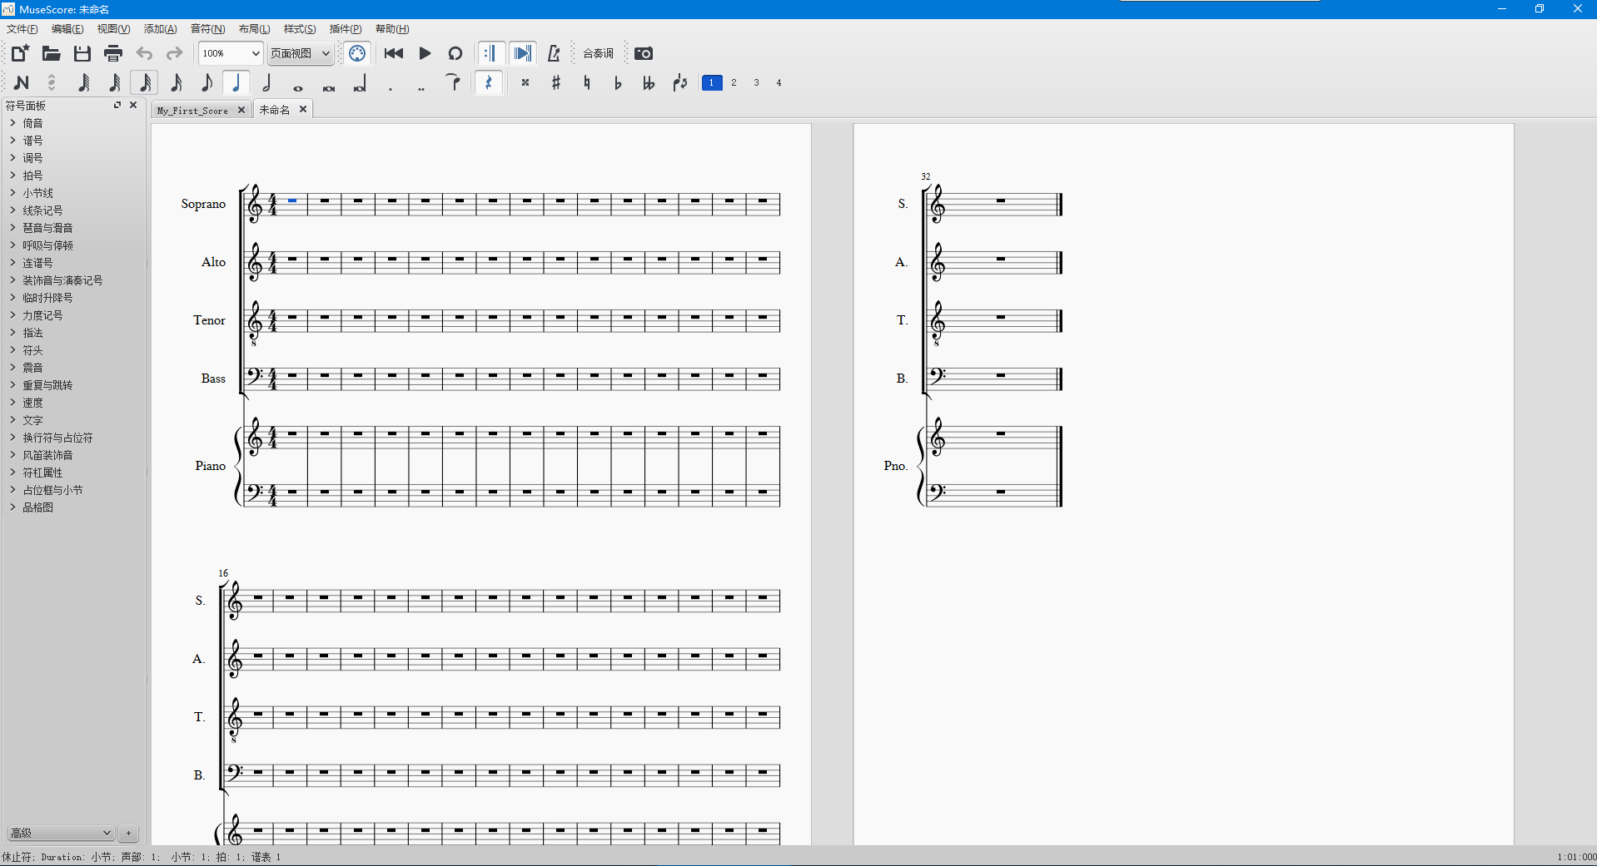This screenshot has width=1597, height=866.
Task: Open the 样式(S) menu
Action: (x=300, y=29)
